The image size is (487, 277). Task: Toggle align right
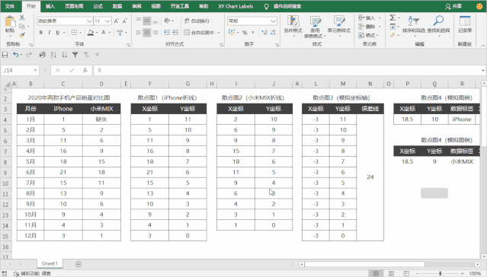coord(155,32)
